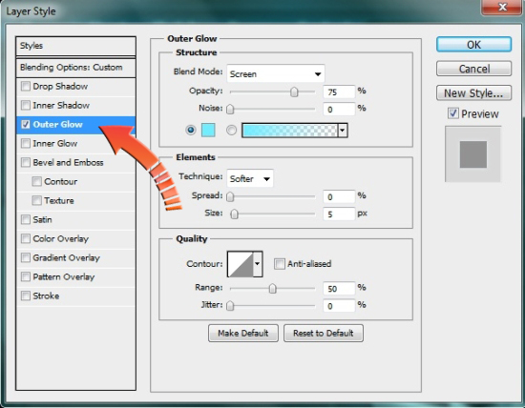The height and width of the screenshot is (408, 525).
Task: Enable the Drop Shadow checkbox
Action: pyautogui.click(x=26, y=87)
